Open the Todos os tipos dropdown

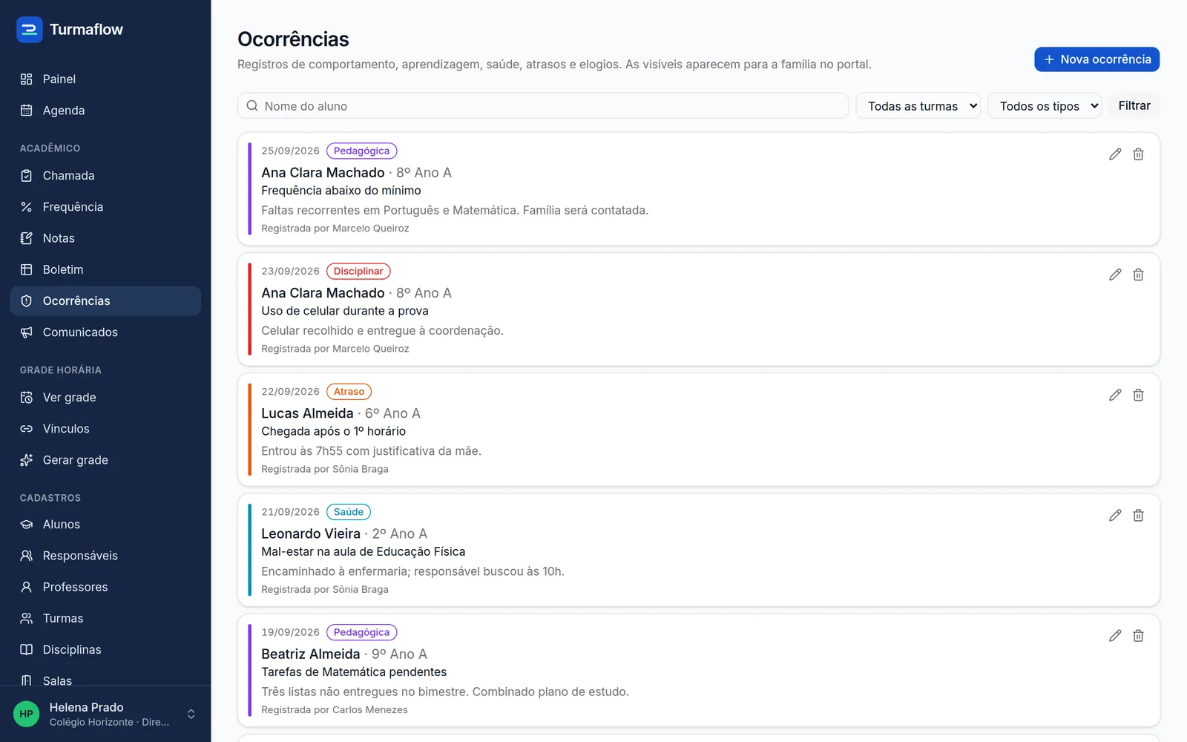(x=1045, y=106)
